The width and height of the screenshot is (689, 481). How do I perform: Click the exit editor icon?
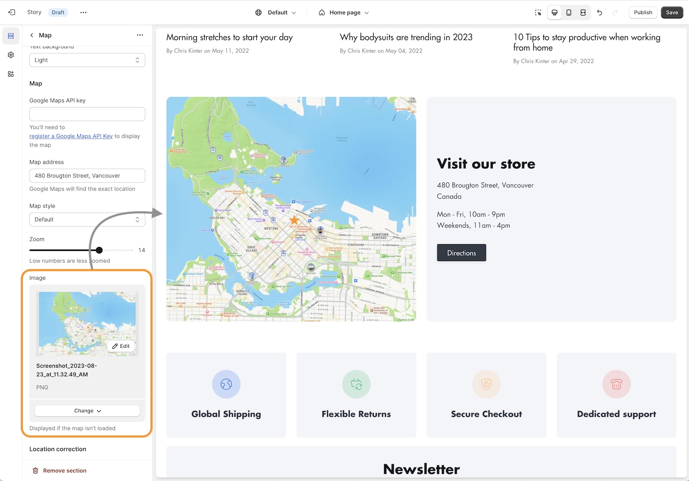[x=12, y=13]
